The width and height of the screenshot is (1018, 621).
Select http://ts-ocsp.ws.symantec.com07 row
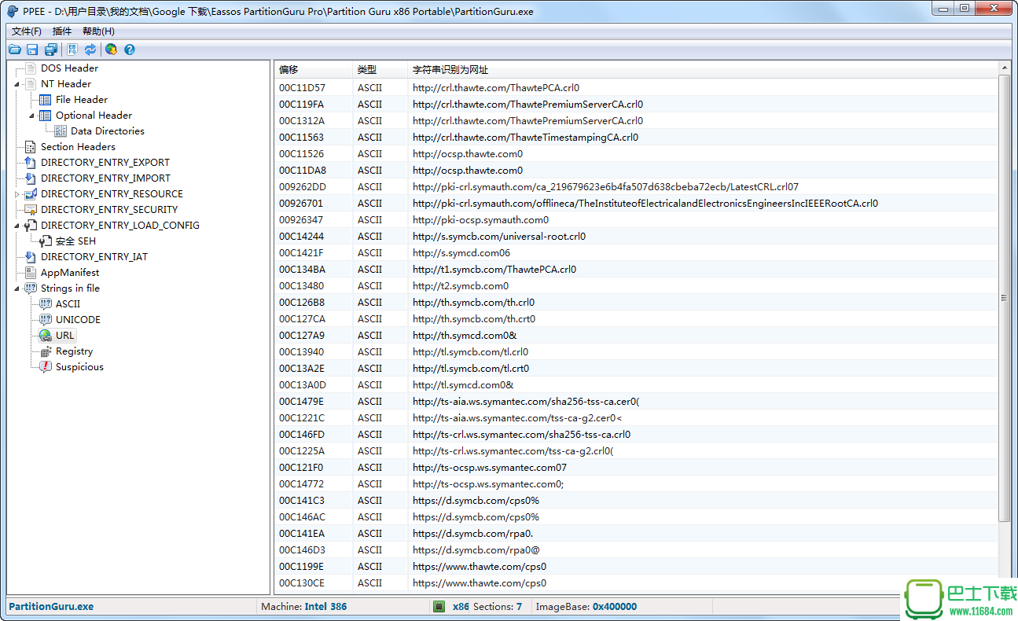click(x=637, y=467)
